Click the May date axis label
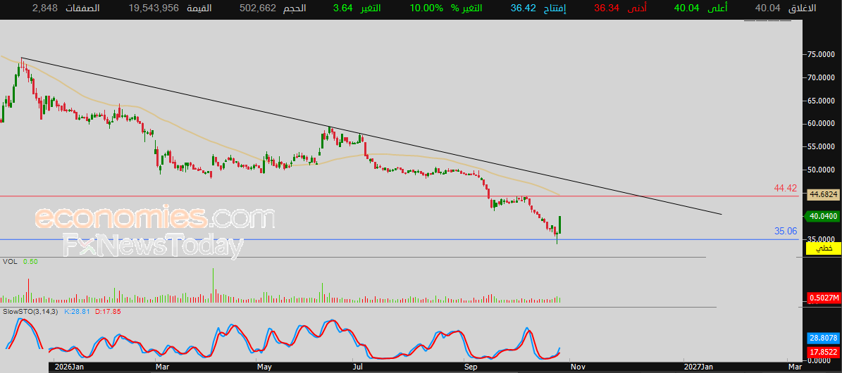 coord(264,367)
